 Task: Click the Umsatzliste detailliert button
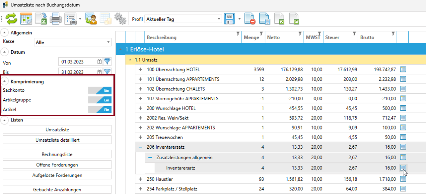pos(57,140)
